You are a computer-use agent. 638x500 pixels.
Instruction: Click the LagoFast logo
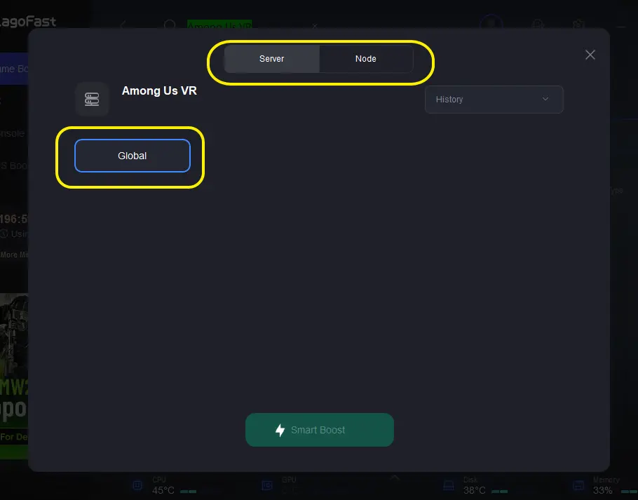pos(27,22)
